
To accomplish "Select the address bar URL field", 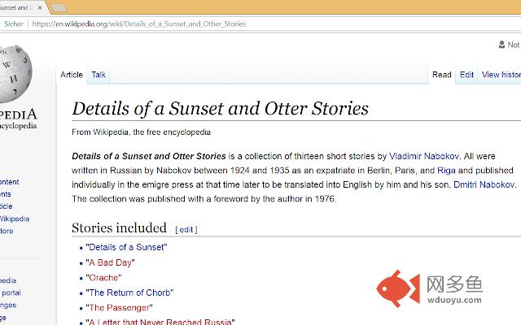I will (139, 24).
